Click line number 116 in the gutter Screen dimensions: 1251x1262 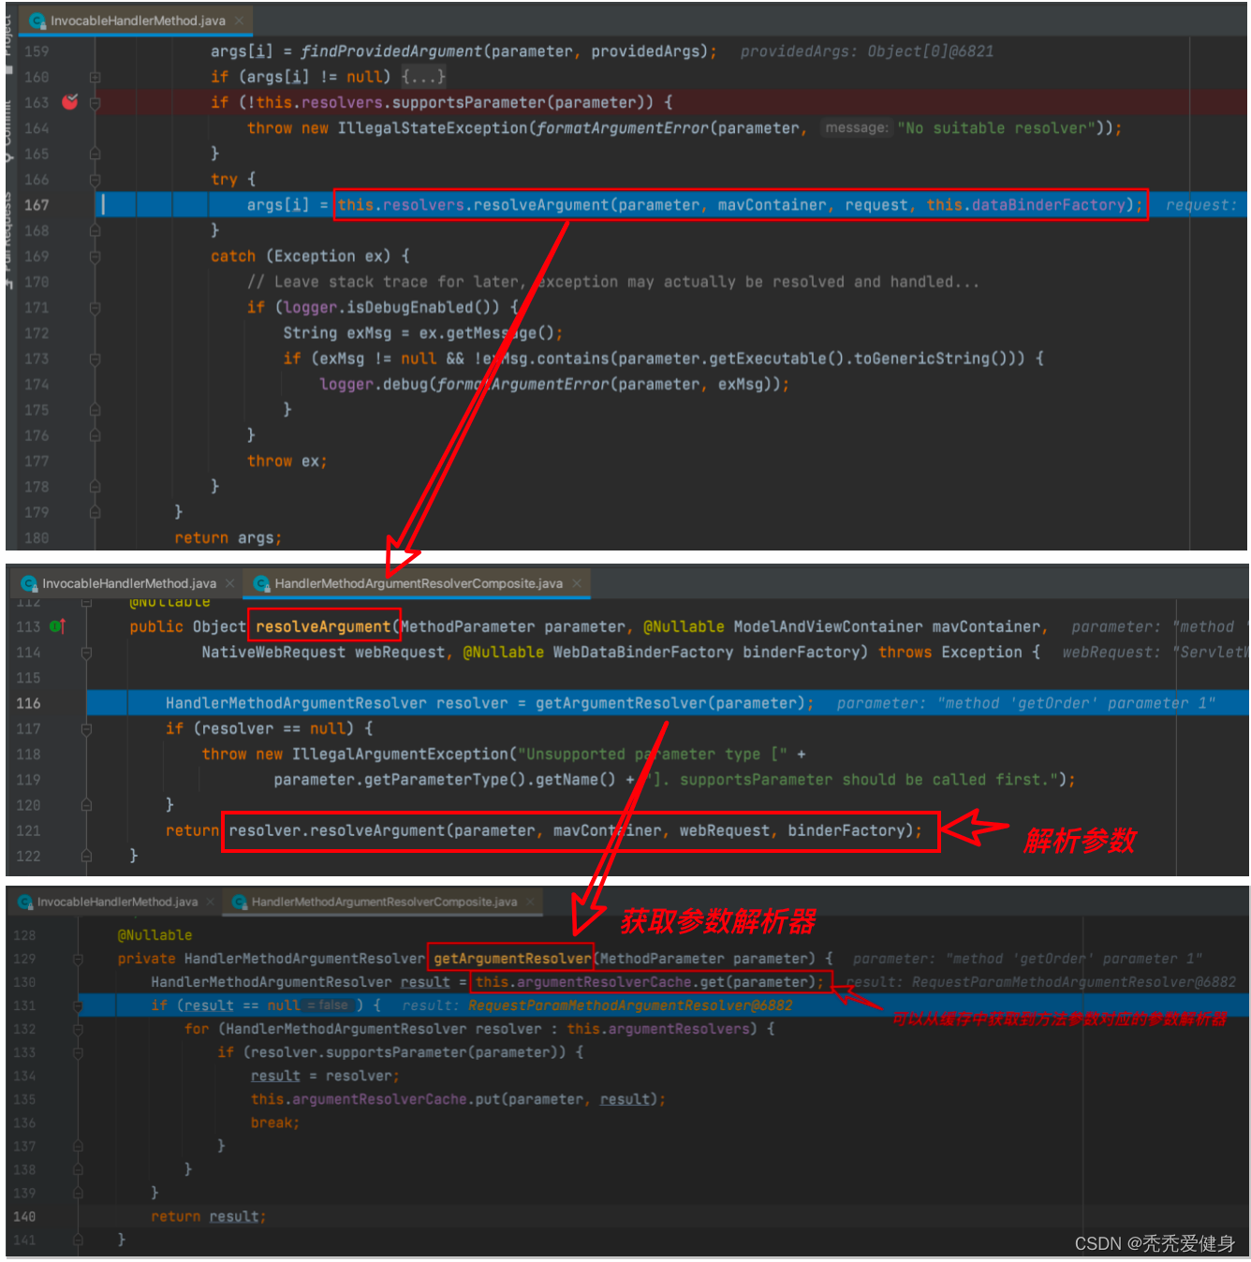(x=28, y=703)
